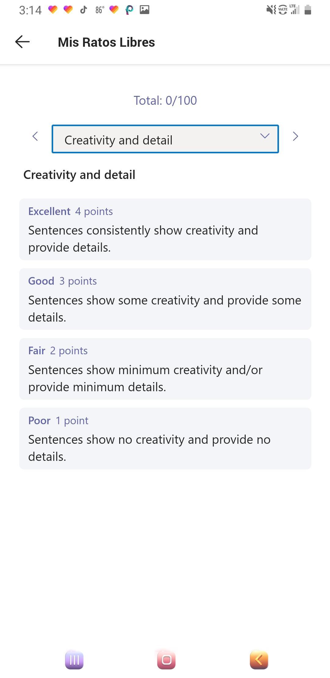Open Android recent apps button

coord(74,660)
